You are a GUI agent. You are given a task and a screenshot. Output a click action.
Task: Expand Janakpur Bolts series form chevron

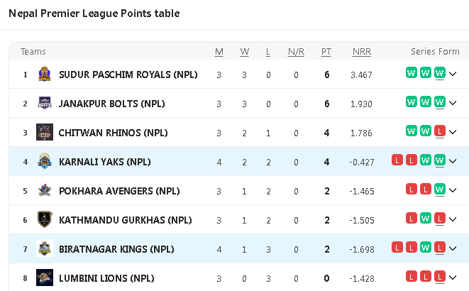point(453,102)
